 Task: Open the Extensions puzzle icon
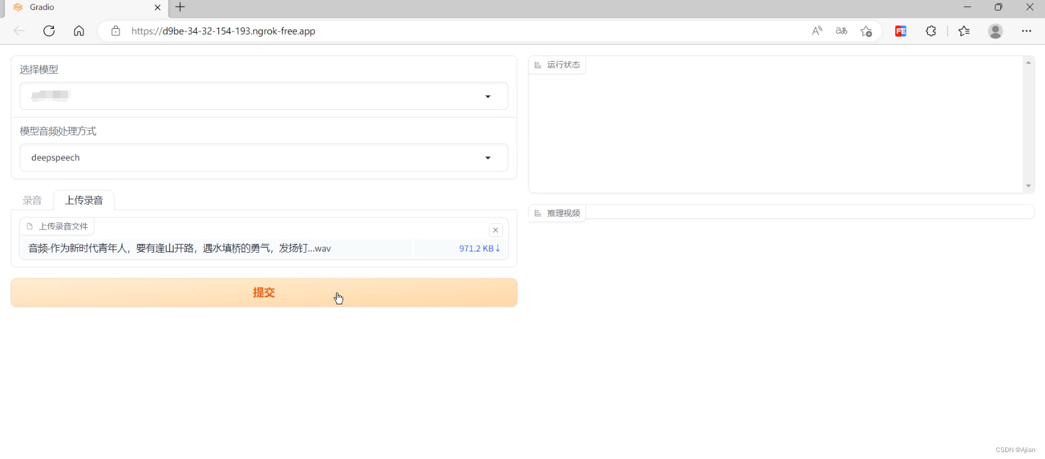[x=931, y=31]
